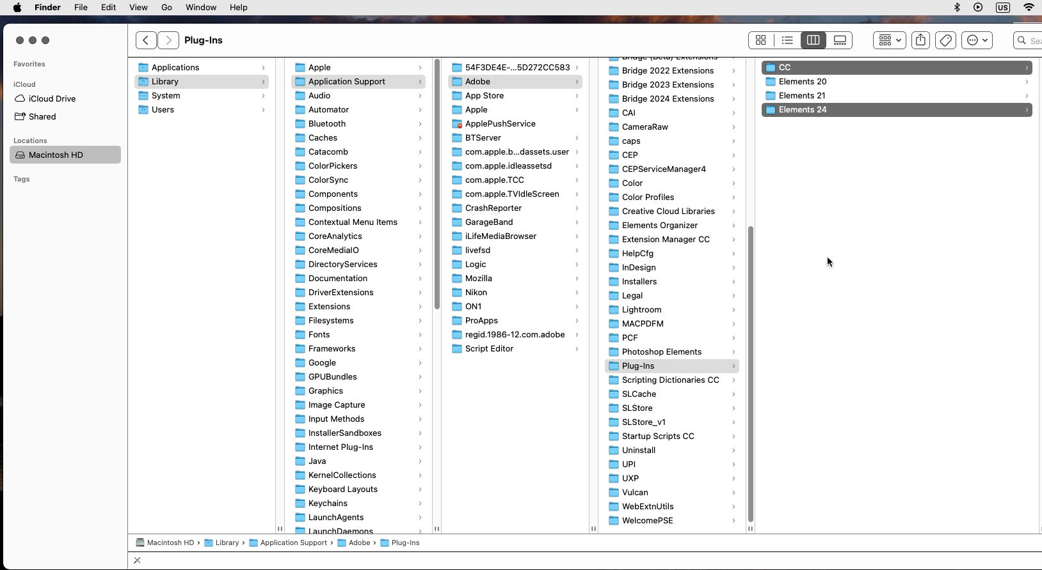Select the System folder

[x=202, y=95]
